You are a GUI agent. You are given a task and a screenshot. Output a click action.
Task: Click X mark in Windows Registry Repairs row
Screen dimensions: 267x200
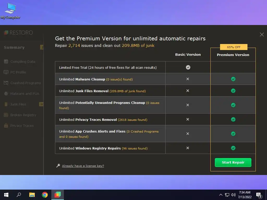[x=188, y=148]
